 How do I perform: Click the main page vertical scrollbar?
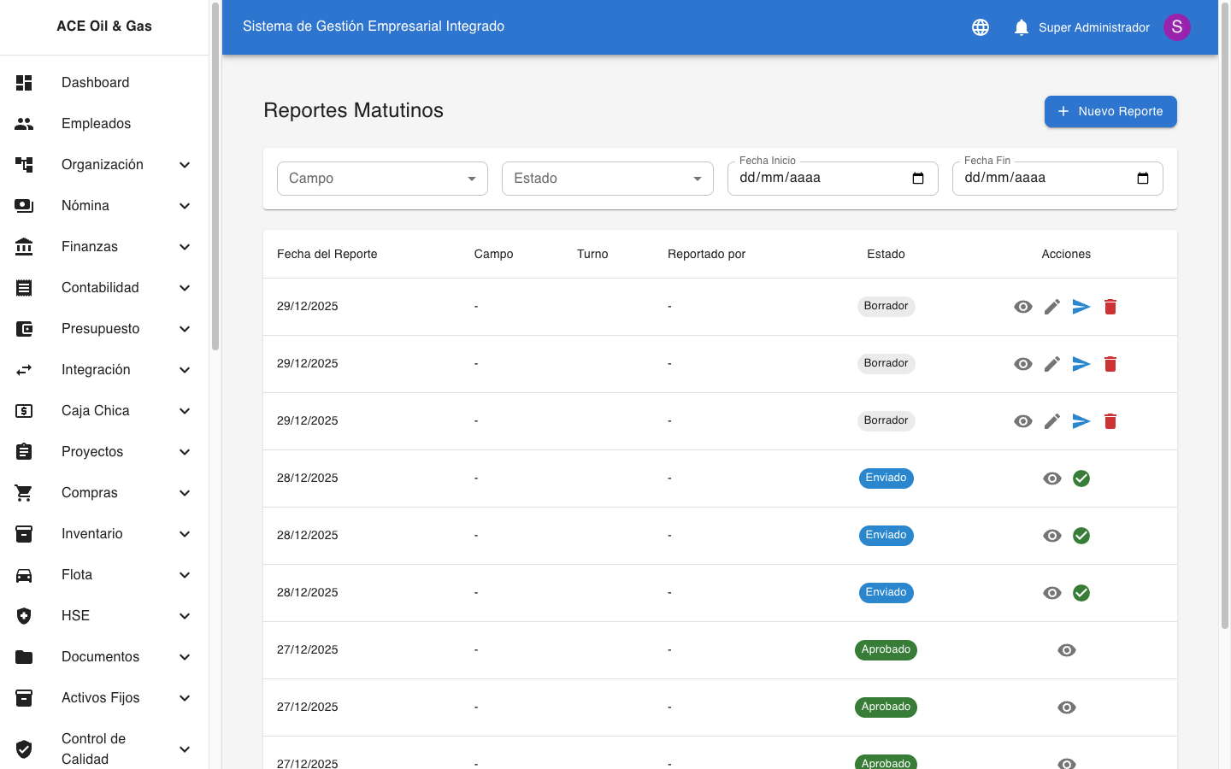coord(1224,342)
